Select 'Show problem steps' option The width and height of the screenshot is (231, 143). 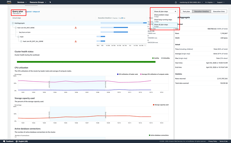[x=161, y=15]
